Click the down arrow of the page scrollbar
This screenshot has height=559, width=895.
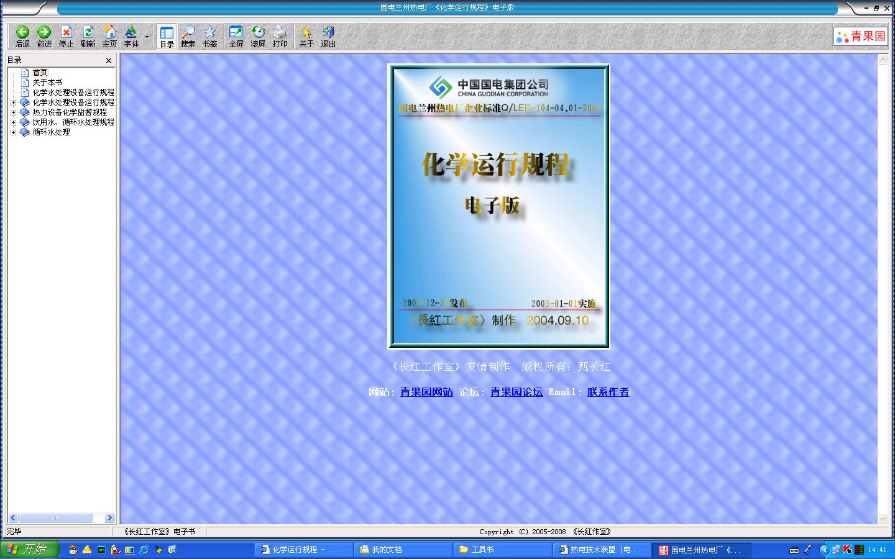tap(883, 519)
